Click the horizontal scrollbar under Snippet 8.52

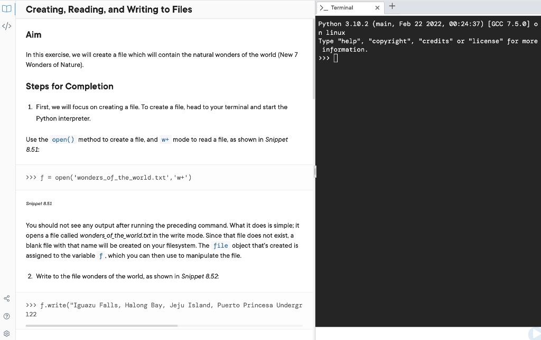coord(100,326)
